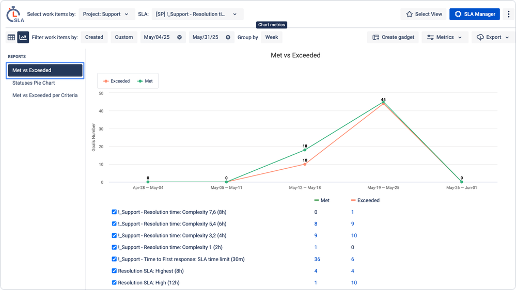
Task: Select Met vs Exceeded per Criteria report
Action: 45,95
